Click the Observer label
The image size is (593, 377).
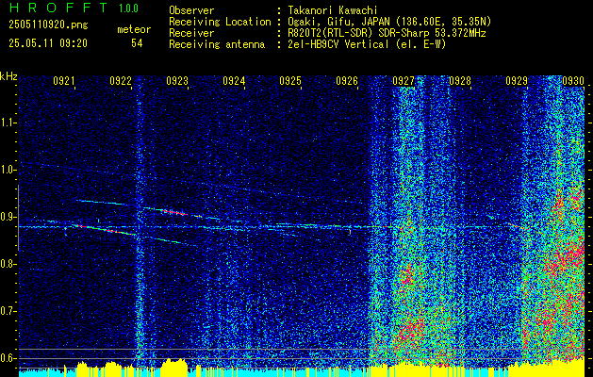[191, 11]
